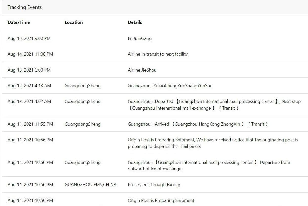
Task: Select the FeiJiJinGang details entry
Action: tap(140, 38)
